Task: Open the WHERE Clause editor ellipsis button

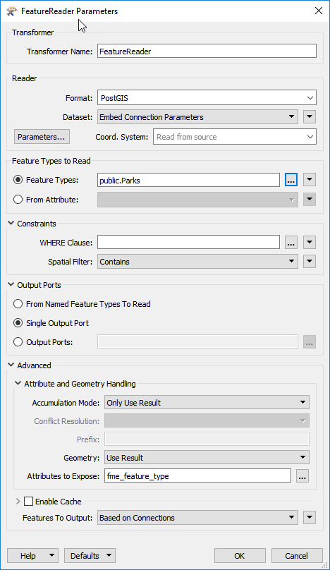Action: click(x=291, y=243)
